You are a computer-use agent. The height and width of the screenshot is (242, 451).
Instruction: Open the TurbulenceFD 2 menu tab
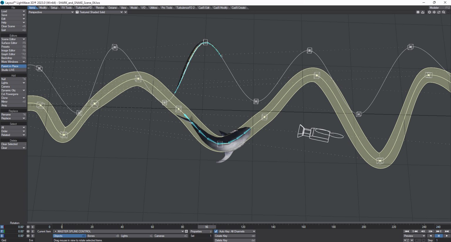click(185, 8)
